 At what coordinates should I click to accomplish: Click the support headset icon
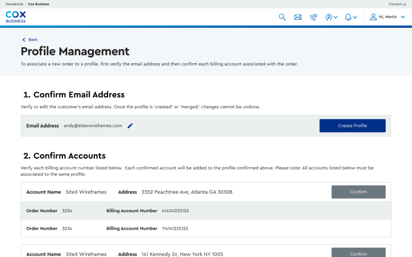(329, 17)
